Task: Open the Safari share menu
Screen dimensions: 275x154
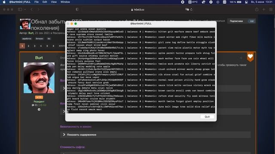Action: point(257,9)
